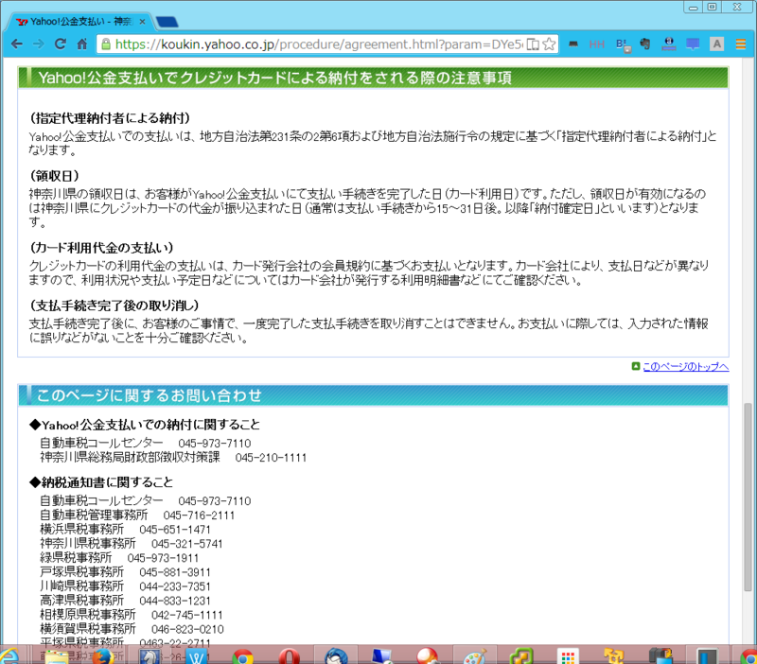Click 川崎県税事務所 044-233-7351 line
This screenshot has height=664, width=757.
click(x=125, y=586)
